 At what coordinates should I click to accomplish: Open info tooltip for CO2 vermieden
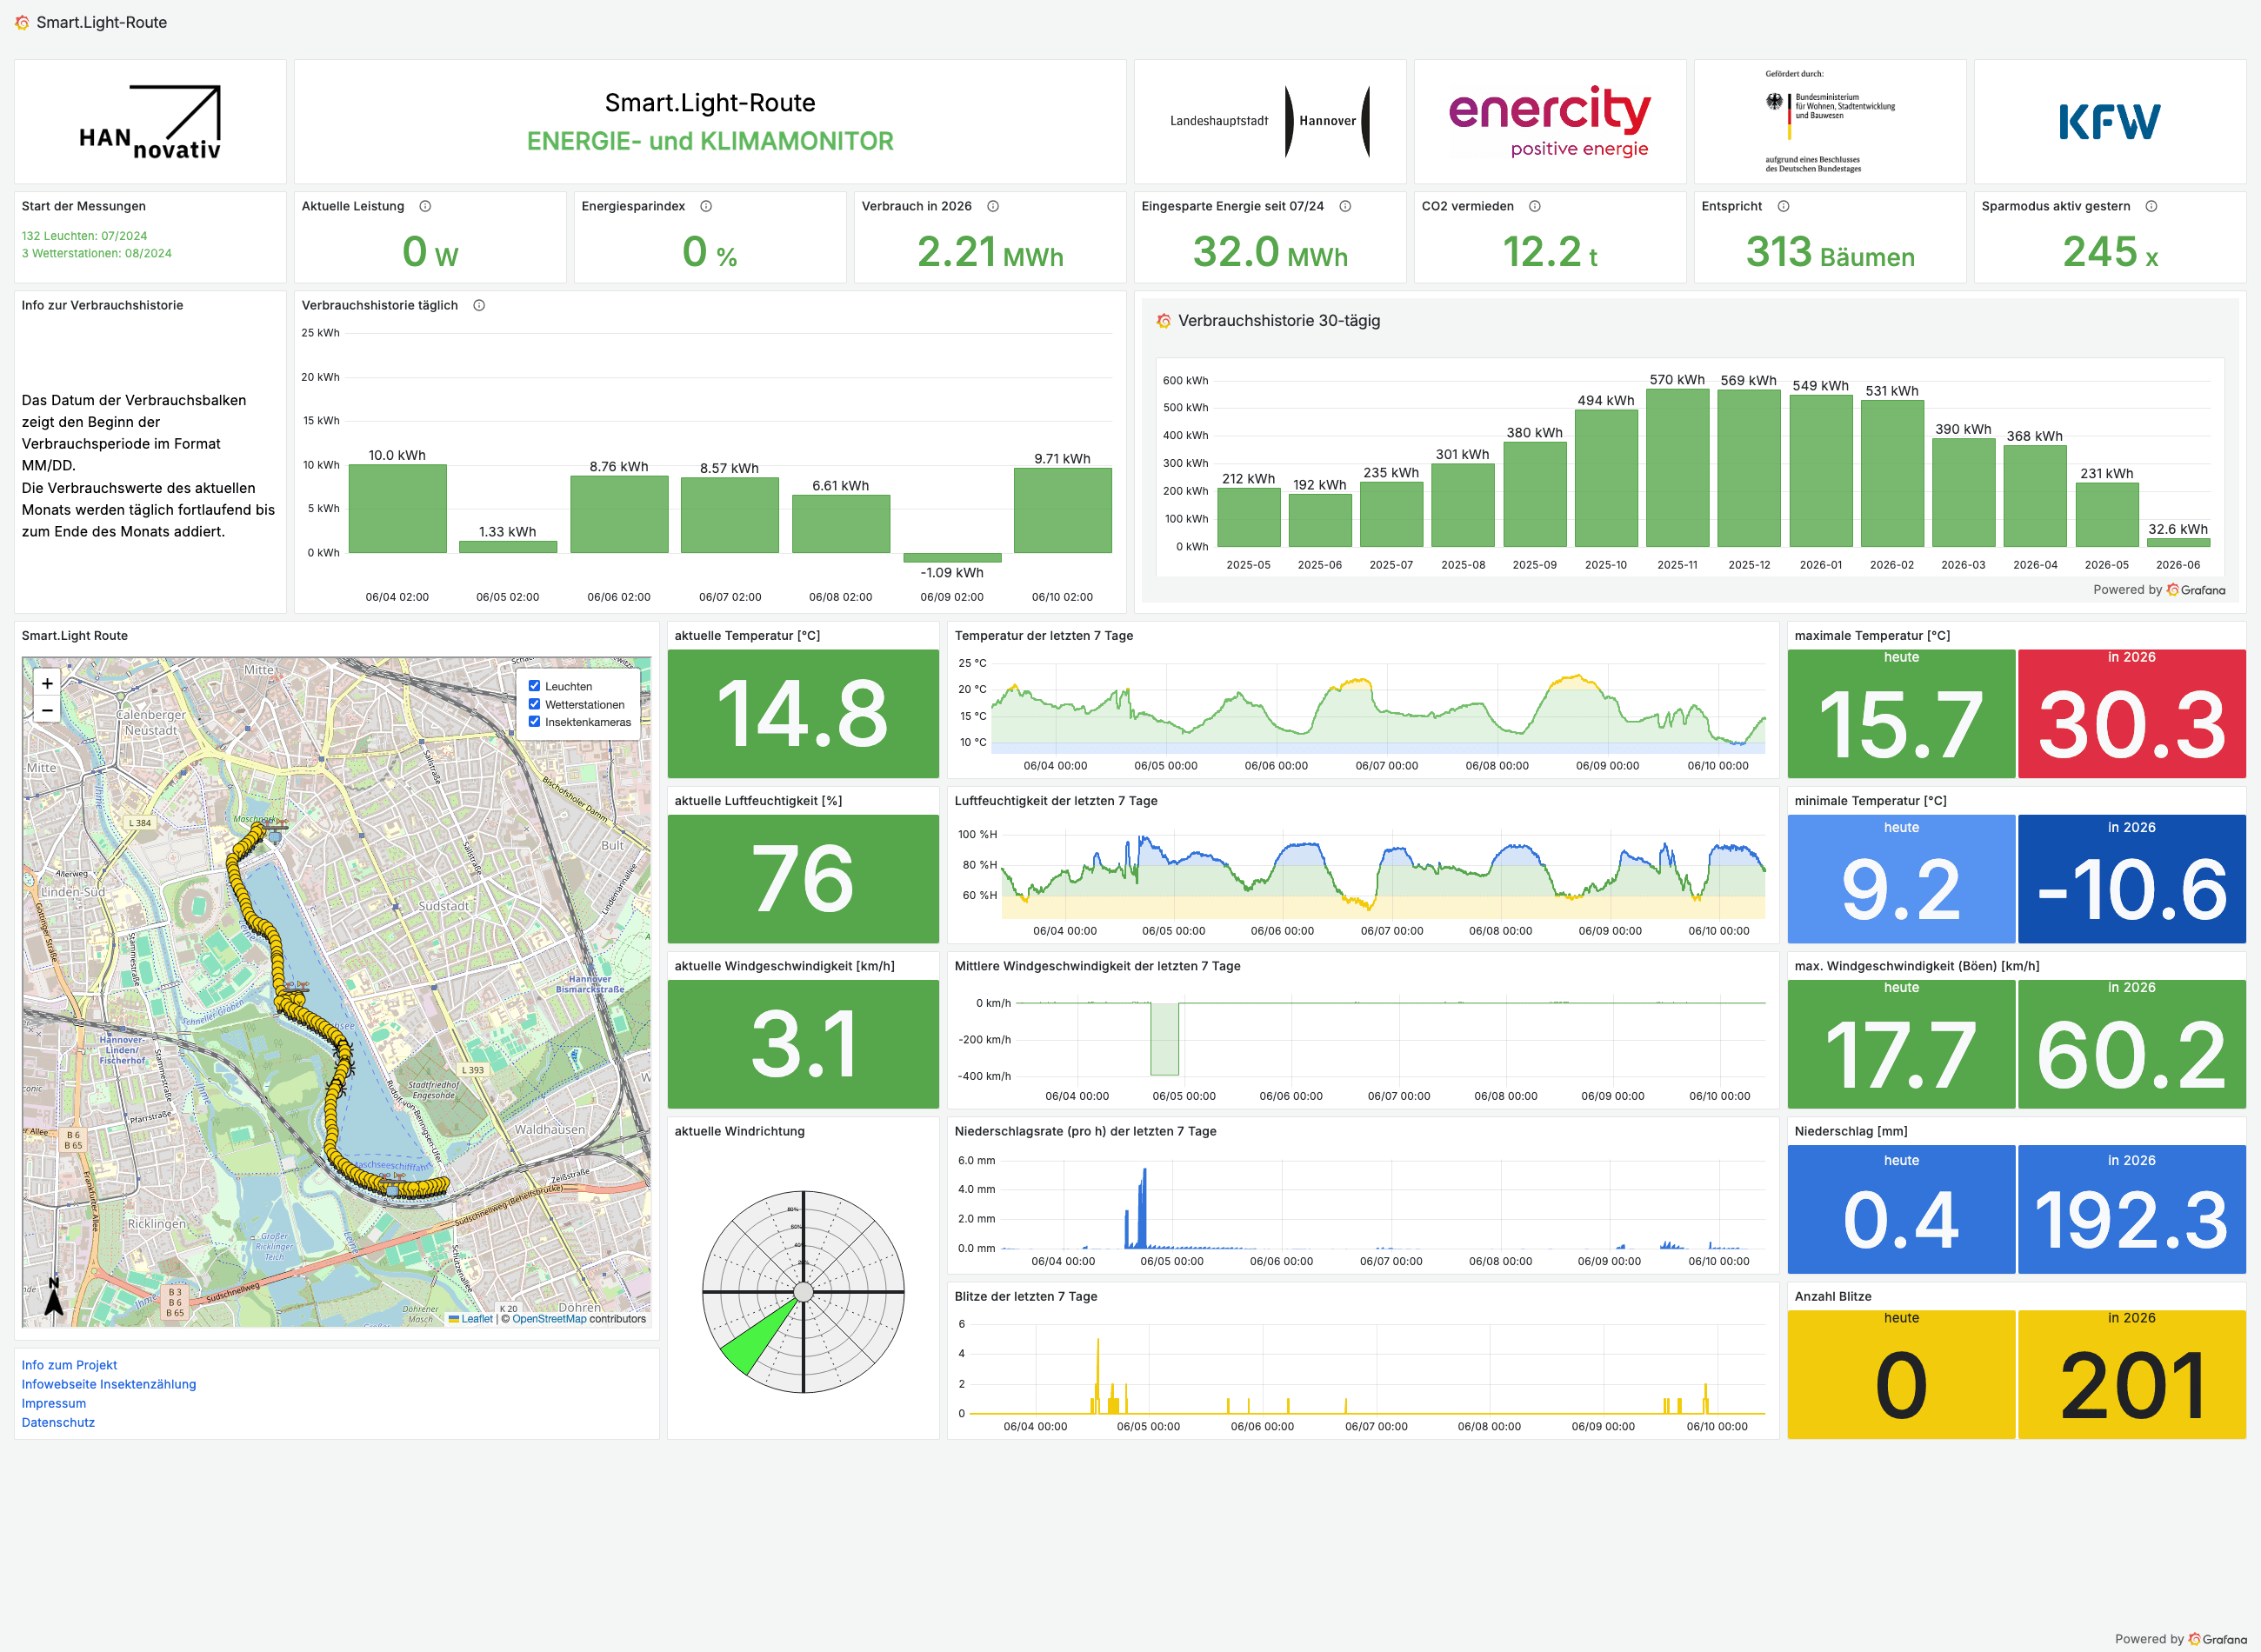(x=1535, y=206)
